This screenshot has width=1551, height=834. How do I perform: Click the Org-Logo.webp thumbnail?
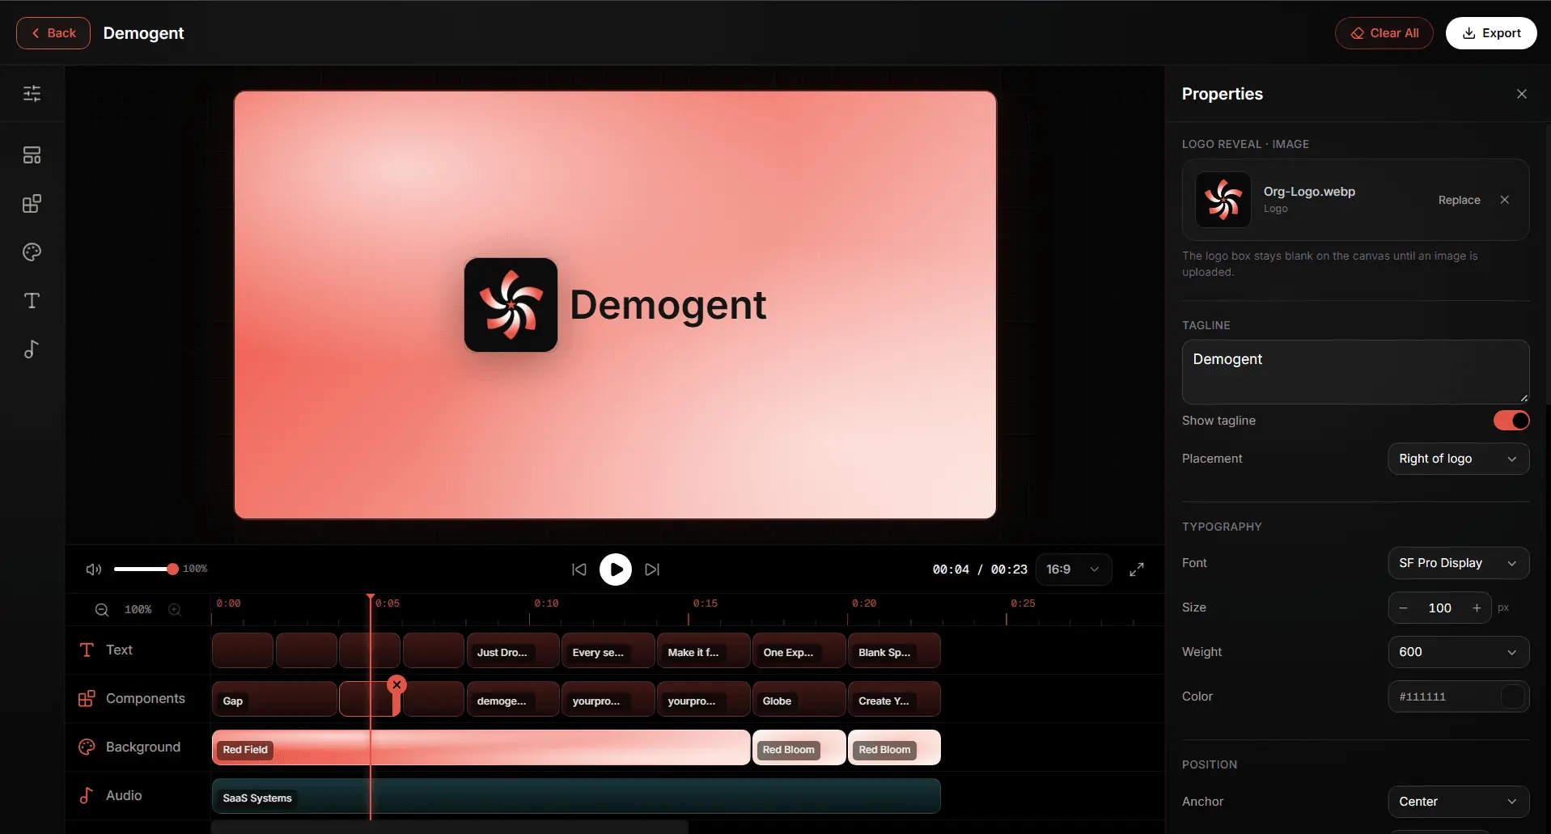[x=1223, y=200]
